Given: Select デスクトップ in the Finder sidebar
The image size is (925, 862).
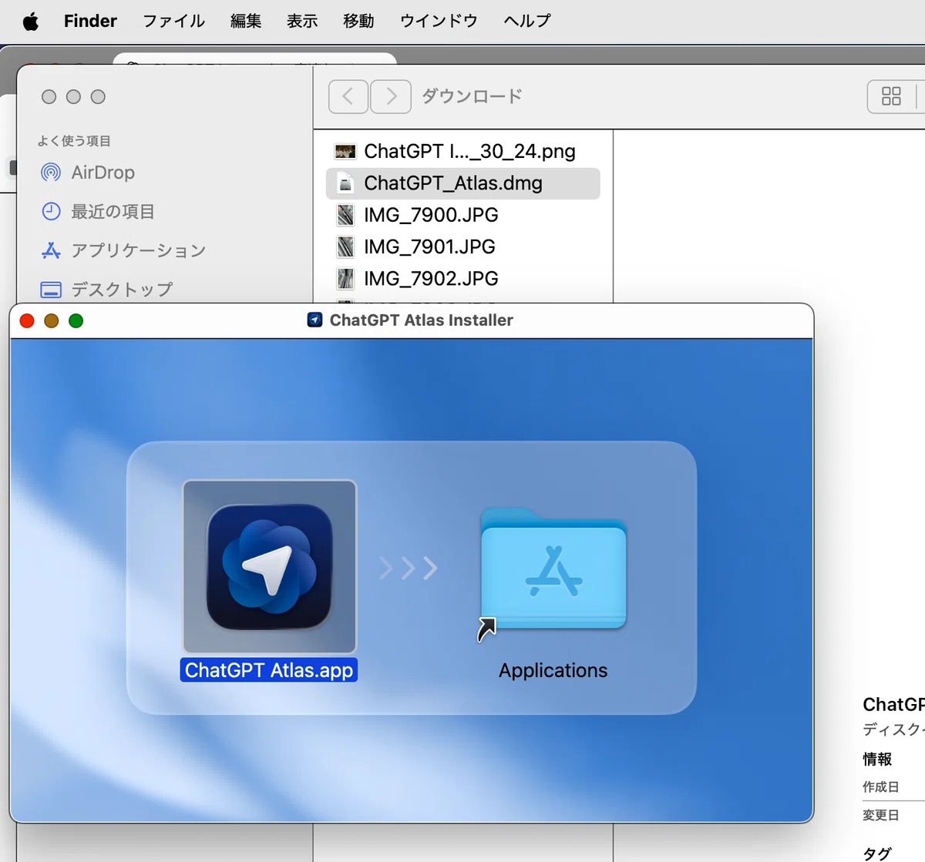Looking at the screenshot, I should 107,290.
